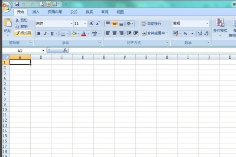This screenshot has width=236, height=157.
Task: Customize the Quick Access Toolbar dropdown
Action: [x=66, y=4]
